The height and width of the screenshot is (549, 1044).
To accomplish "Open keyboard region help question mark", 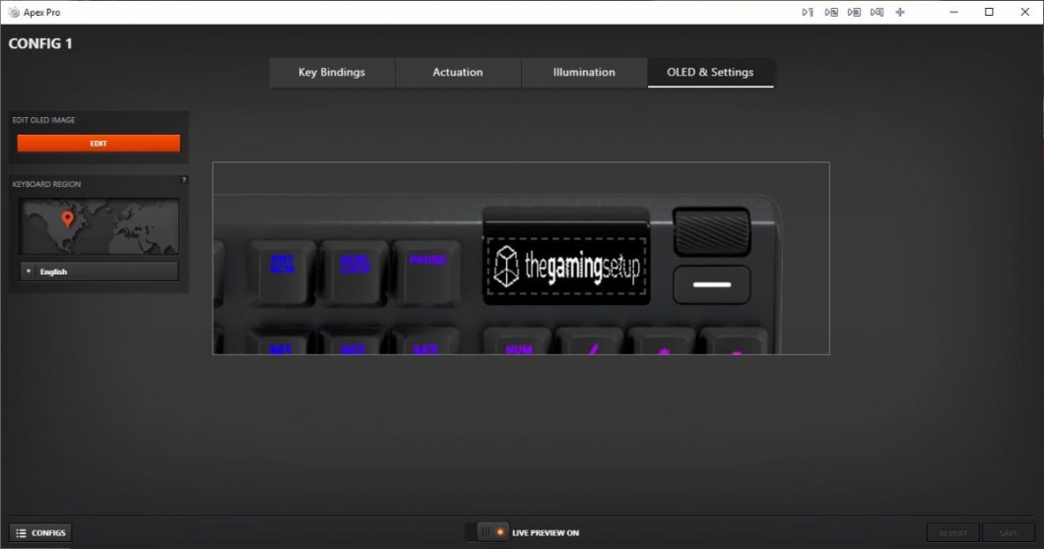I will tap(184, 180).
